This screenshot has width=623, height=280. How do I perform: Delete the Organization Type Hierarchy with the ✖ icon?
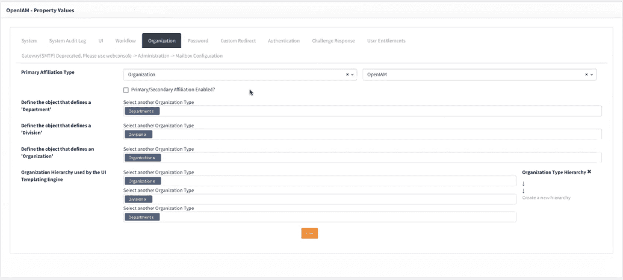pyautogui.click(x=589, y=172)
